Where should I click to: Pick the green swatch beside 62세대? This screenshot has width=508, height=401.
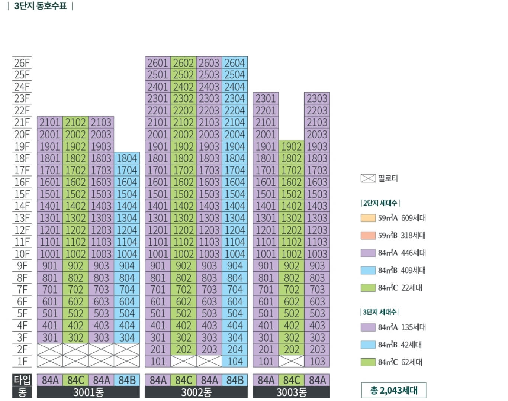point(368,362)
